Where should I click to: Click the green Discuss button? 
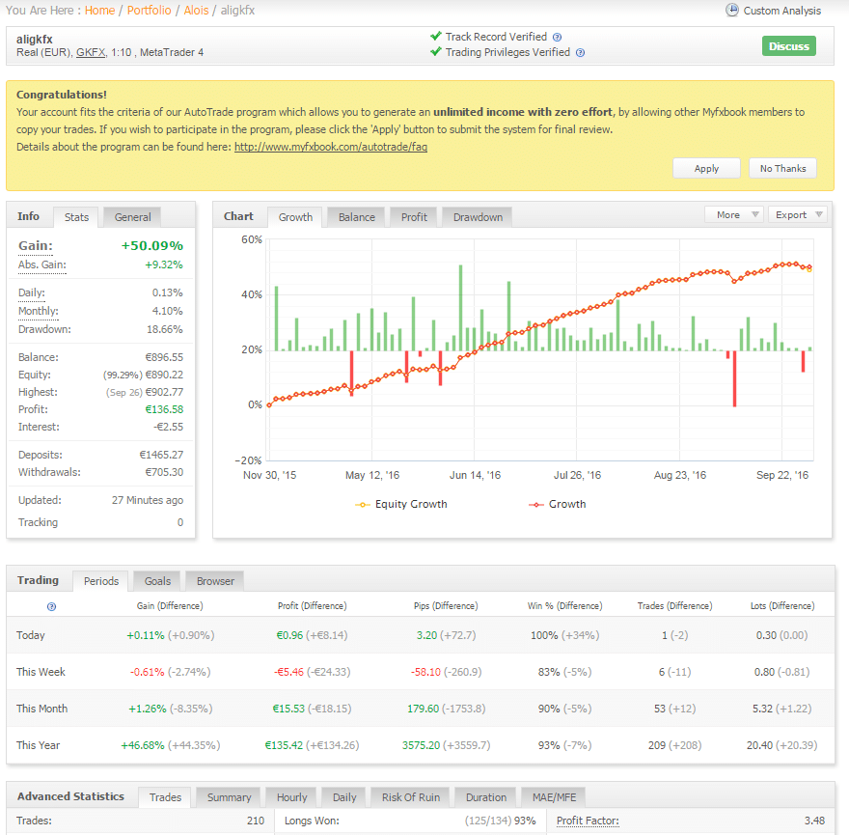[788, 46]
